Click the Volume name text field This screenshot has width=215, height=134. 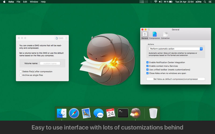point(50,64)
